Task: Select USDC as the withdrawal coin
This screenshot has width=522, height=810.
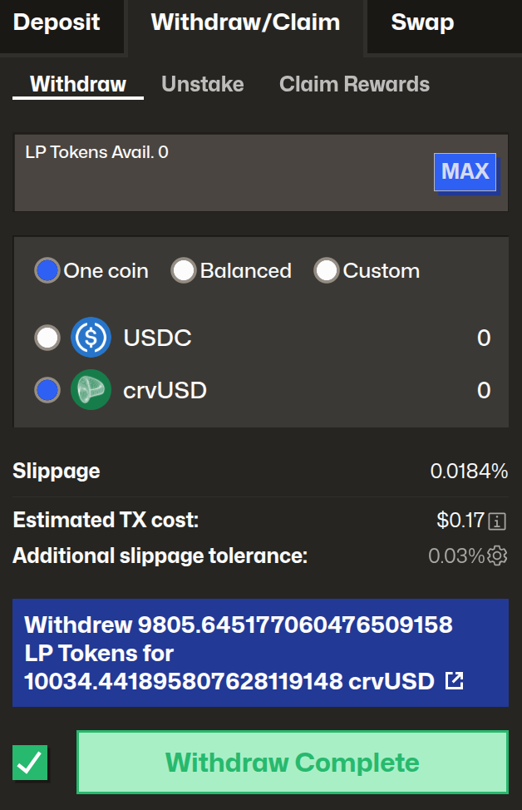Action: [47, 338]
